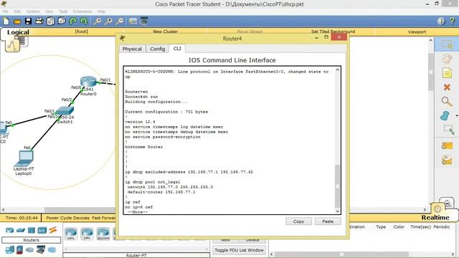
Task: Open the Extensions menu
Action: pos(82,11)
